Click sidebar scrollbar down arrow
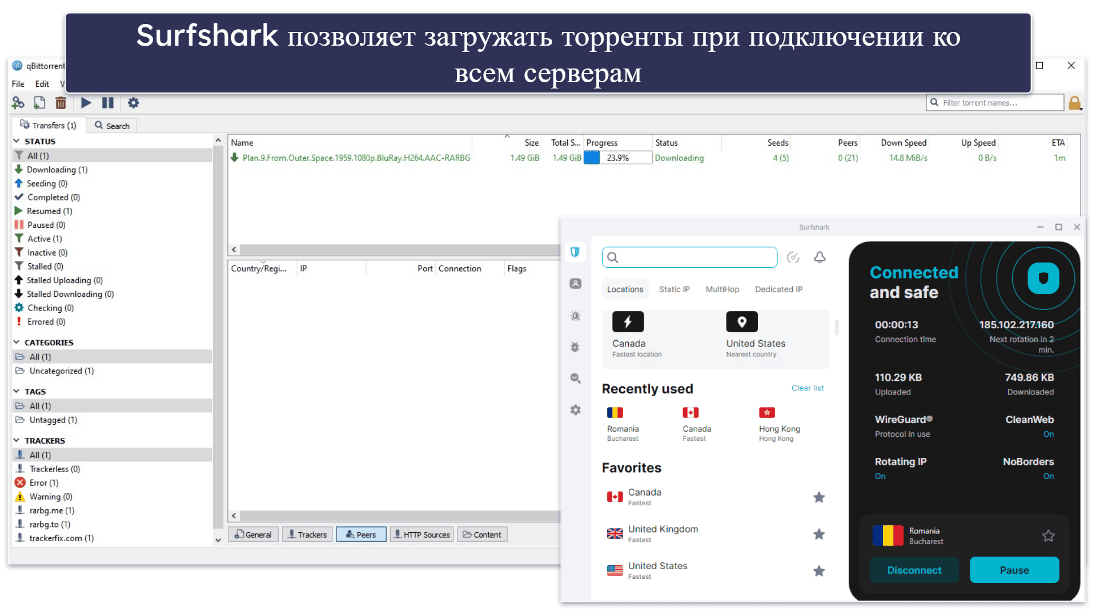The height and width of the screenshot is (616, 1096). tap(218, 539)
